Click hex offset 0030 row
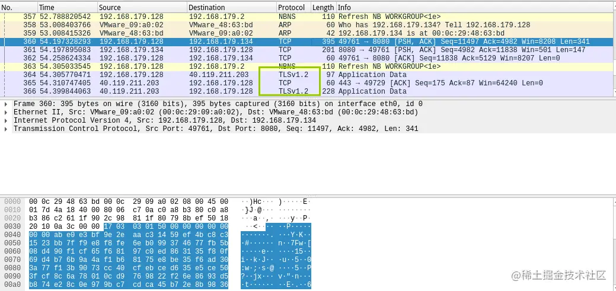The width and height of the screenshot is (616, 291). pos(12,226)
